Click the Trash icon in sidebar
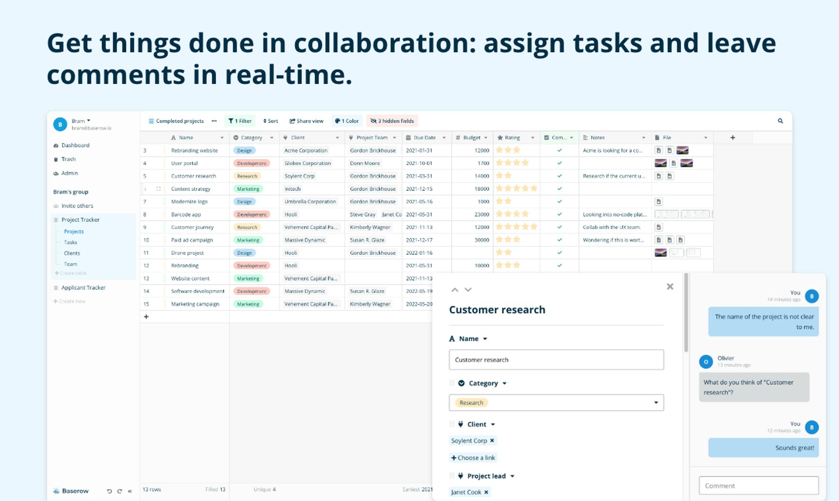The image size is (839, 501). point(56,159)
